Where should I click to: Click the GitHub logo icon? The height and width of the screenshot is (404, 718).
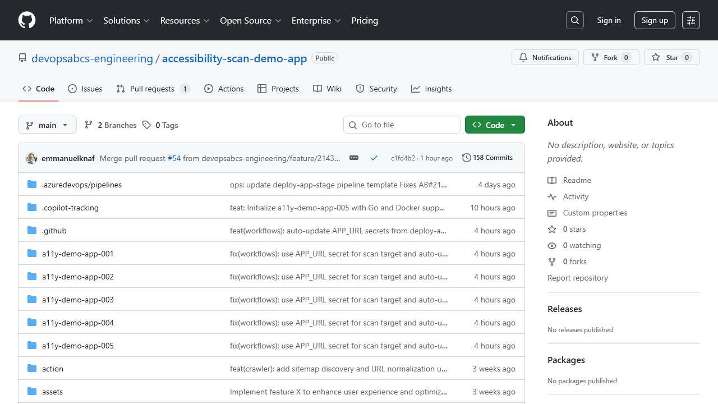click(x=27, y=20)
